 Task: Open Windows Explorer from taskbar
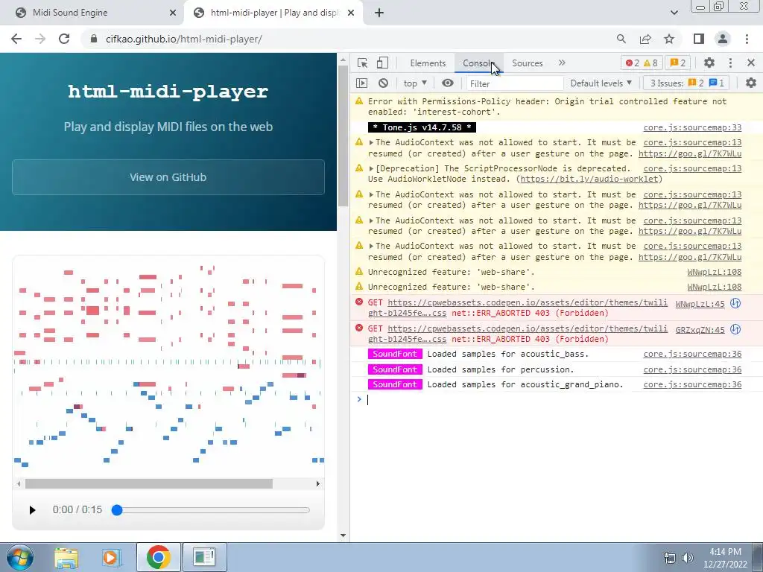tap(66, 558)
